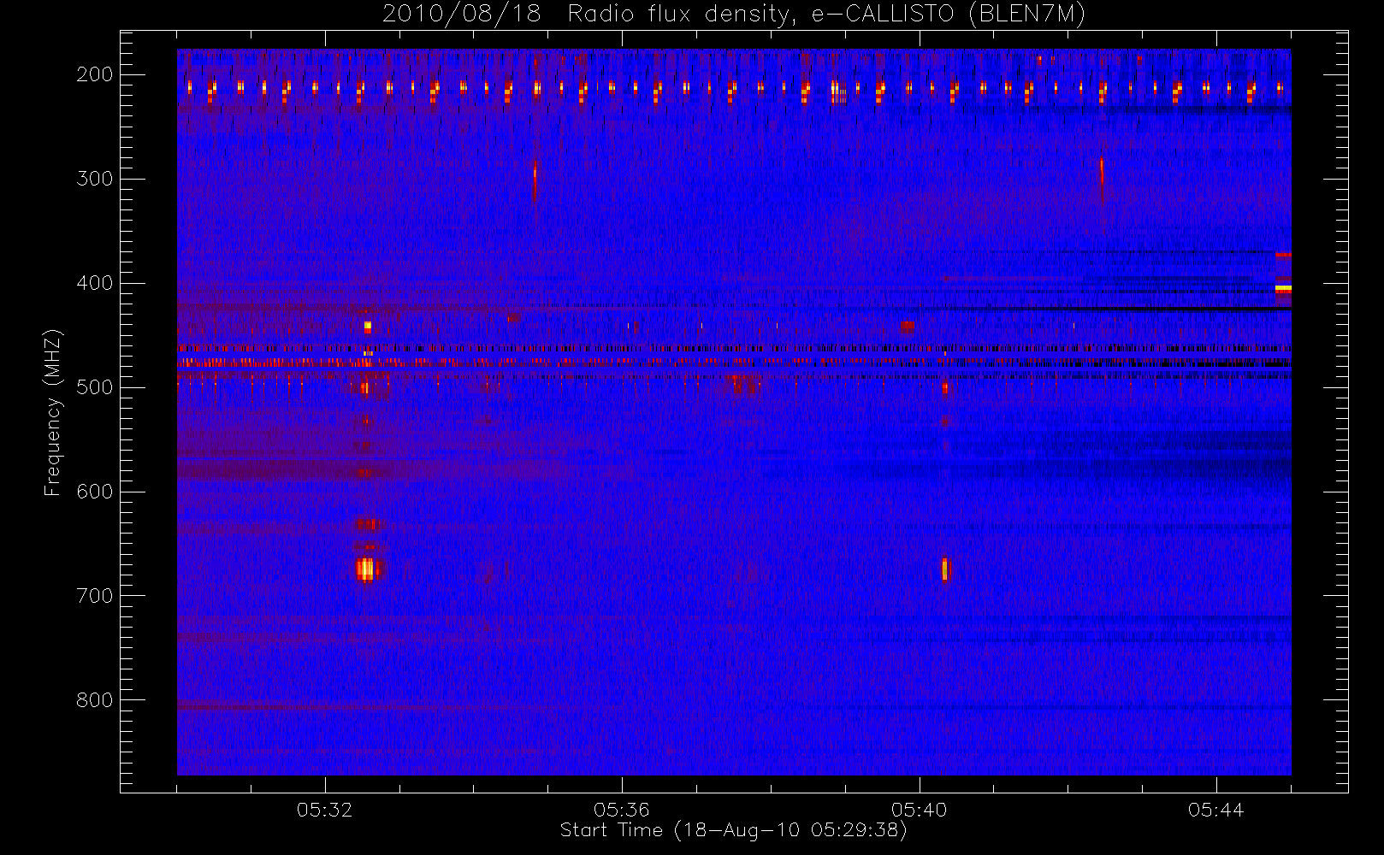Click the 05:44 time axis label
Image resolution: width=1384 pixels, height=855 pixels.
(1216, 810)
